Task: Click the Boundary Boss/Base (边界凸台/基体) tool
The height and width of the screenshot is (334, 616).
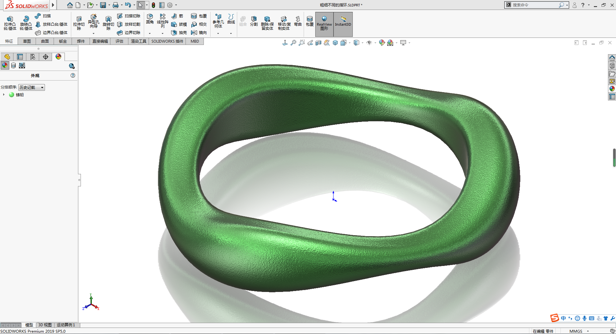Action: click(51, 33)
